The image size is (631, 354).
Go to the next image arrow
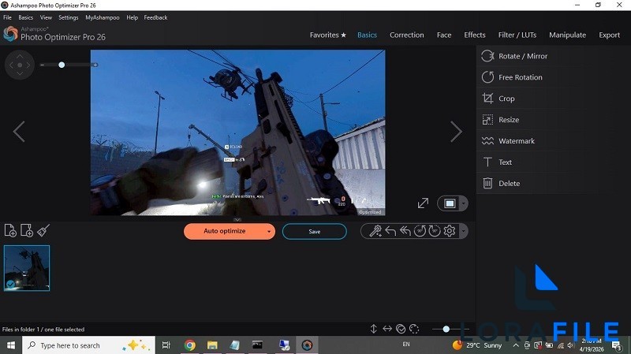coord(456,132)
